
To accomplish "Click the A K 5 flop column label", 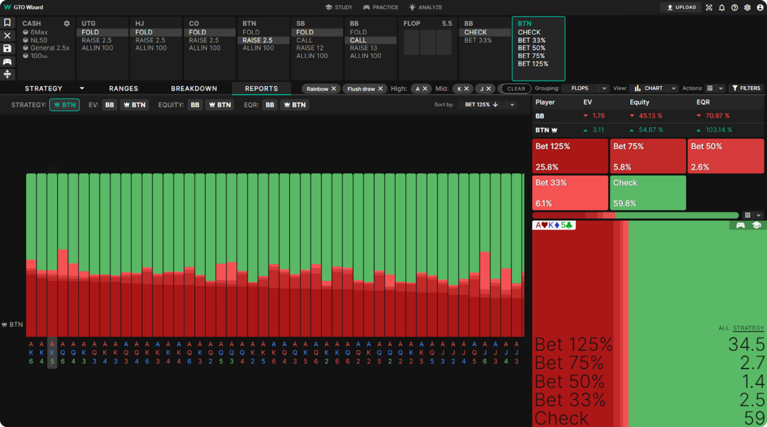I will click(x=52, y=352).
